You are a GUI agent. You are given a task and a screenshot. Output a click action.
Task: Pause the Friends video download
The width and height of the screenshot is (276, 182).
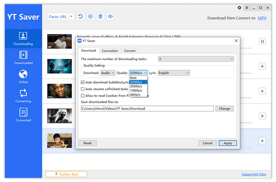click(262, 41)
